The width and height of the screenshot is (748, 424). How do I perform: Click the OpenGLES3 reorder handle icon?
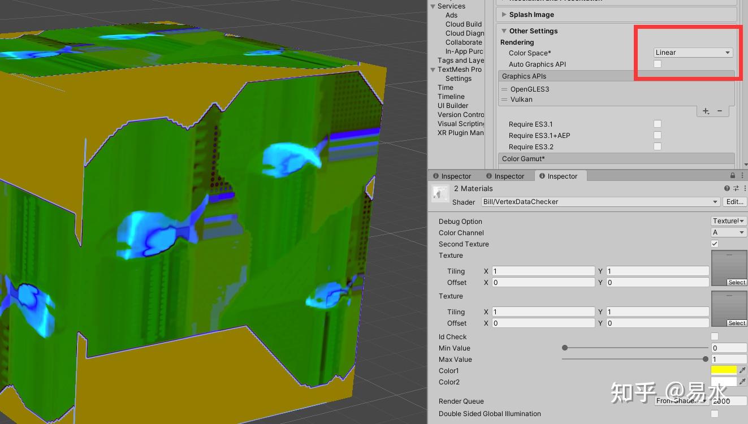504,89
